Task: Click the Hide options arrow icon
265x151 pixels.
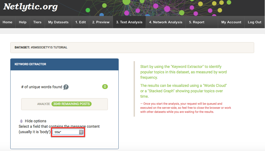Action: (21, 121)
